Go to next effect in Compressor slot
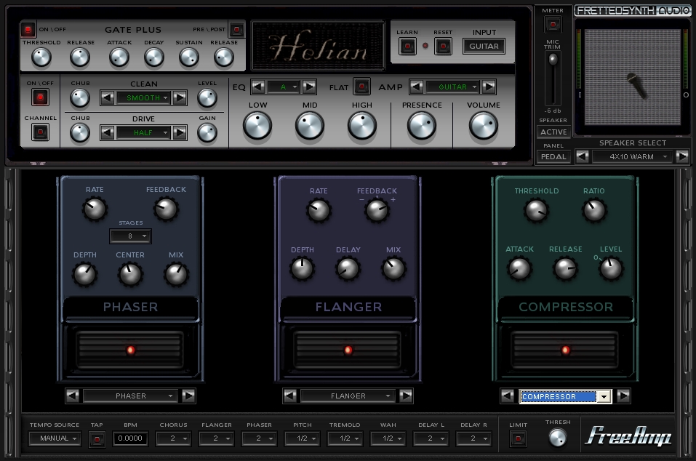 (624, 396)
